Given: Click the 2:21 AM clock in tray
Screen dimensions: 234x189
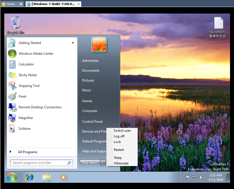Looking at the screenshot, I should tap(216, 177).
